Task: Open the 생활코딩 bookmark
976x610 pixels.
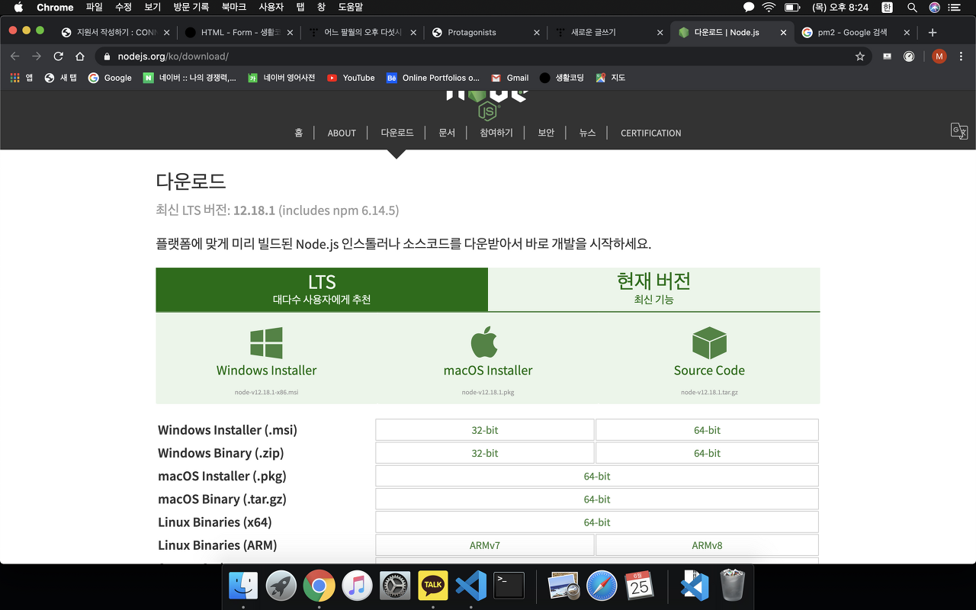Action: (561, 78)
